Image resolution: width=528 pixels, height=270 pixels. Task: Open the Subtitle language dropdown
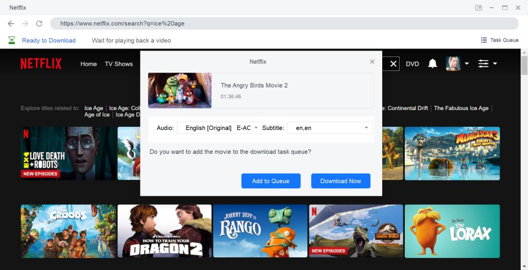pos(330,128)
